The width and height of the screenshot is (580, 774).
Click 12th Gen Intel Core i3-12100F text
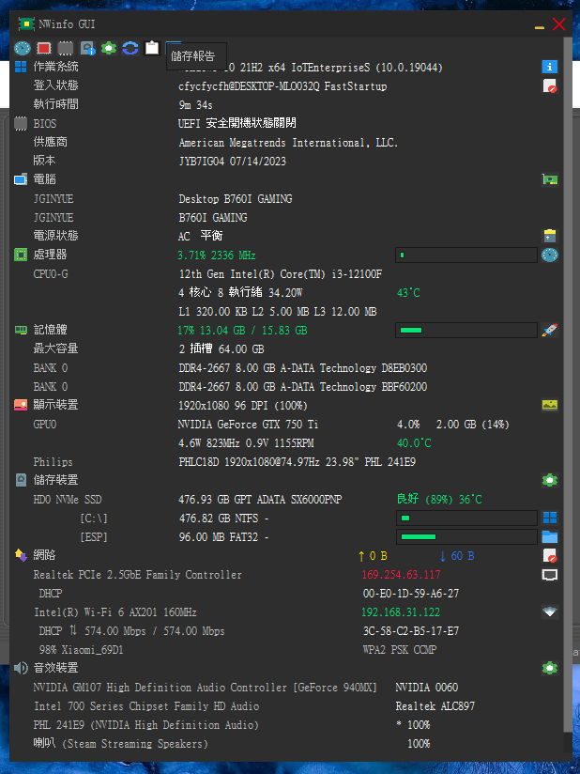280,274
